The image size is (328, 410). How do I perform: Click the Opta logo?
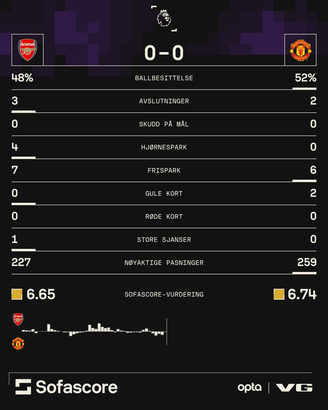pos(249,388)
